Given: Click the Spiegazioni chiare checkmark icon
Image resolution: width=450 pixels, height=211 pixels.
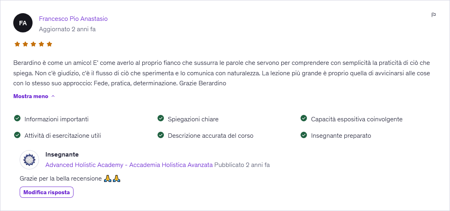Looking at the screenshot, I should 161,119.
